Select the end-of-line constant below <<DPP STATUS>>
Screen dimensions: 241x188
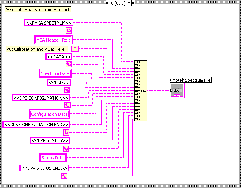coord(66,148)
